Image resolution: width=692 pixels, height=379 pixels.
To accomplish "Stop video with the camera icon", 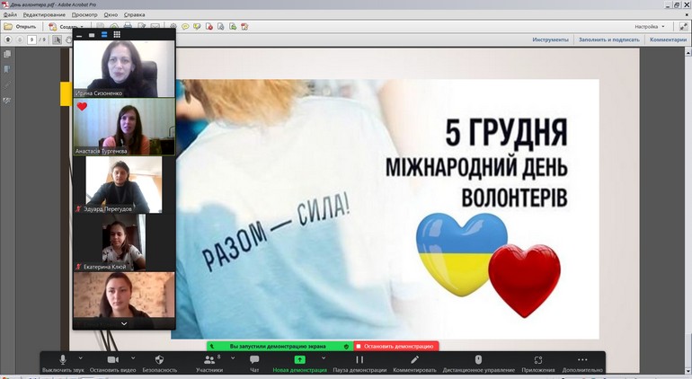I will click(113, 364).
